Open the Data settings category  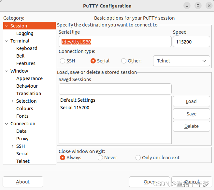(x=21, y=131)
